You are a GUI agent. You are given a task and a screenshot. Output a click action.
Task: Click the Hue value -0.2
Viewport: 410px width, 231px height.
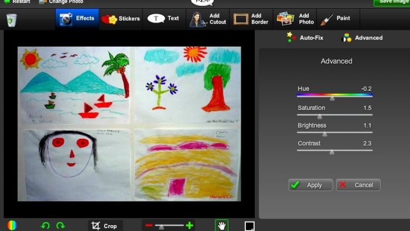click(366, 89)
